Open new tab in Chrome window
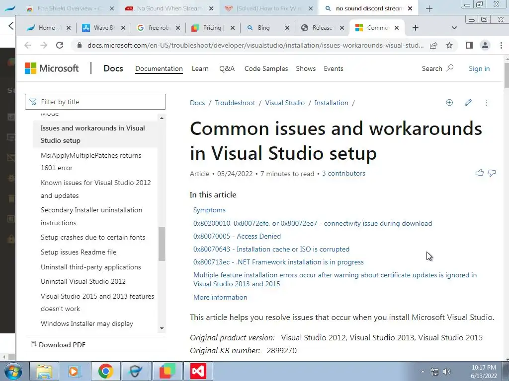Screen dimensions: 509x381 click(416, 28)
